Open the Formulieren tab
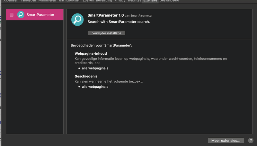This screenshot has height=146, width=257. click(x=47, y=1)
